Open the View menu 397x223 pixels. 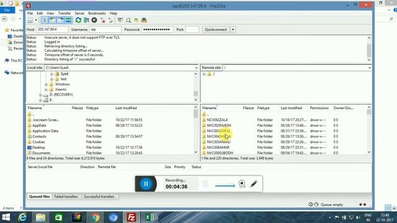coord(50,13)
